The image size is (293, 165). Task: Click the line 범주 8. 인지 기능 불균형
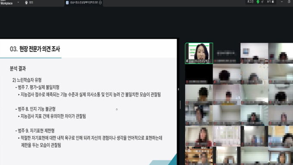point(35,109)
